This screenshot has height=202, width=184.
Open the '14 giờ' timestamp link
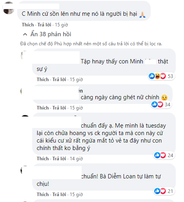coord(76,159)
